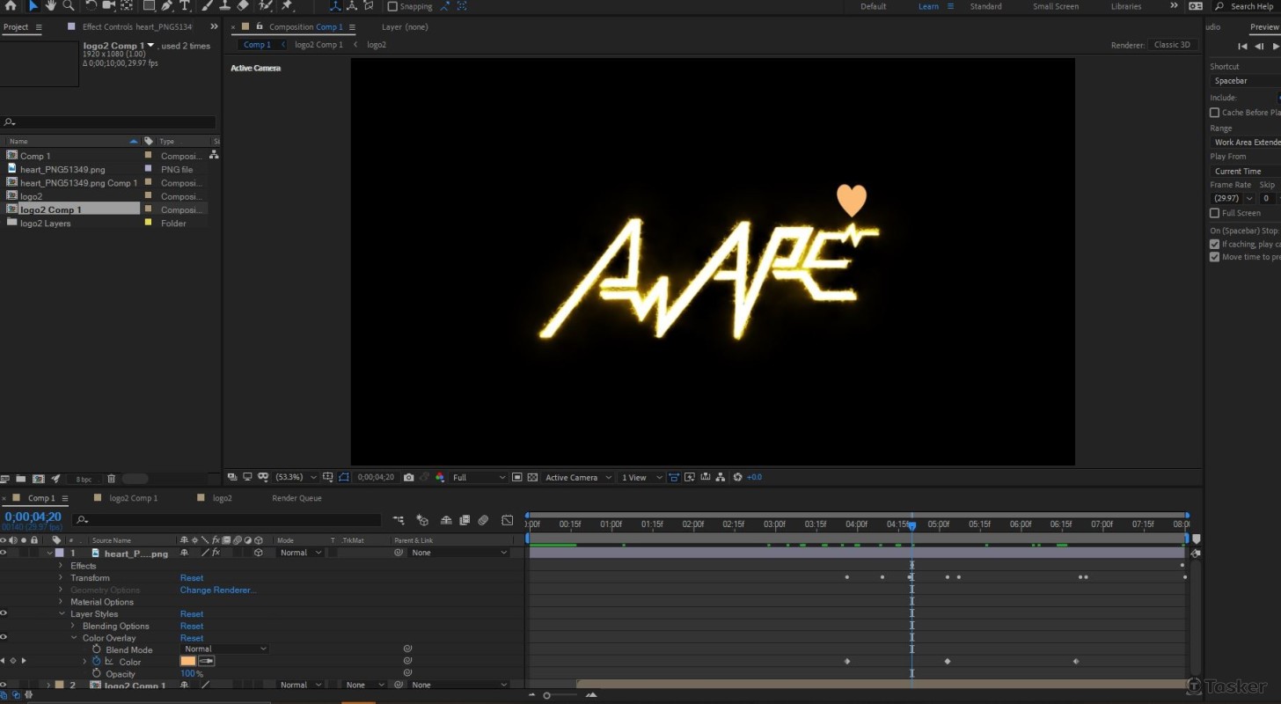Select the Pen tool
This screenshot has height=704, width=1281.
pyautogui.click(x=166, y=5)
